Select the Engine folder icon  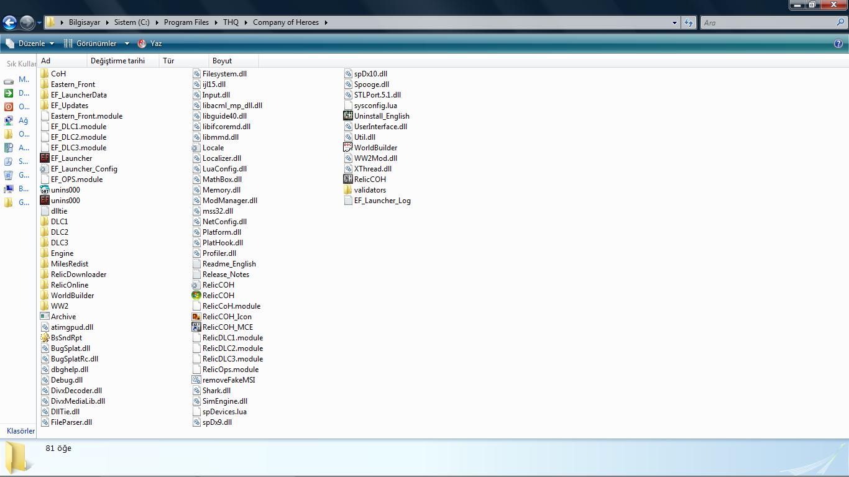tap(45, 253)
